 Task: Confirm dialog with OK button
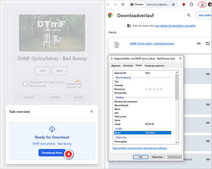pos(141,157)
